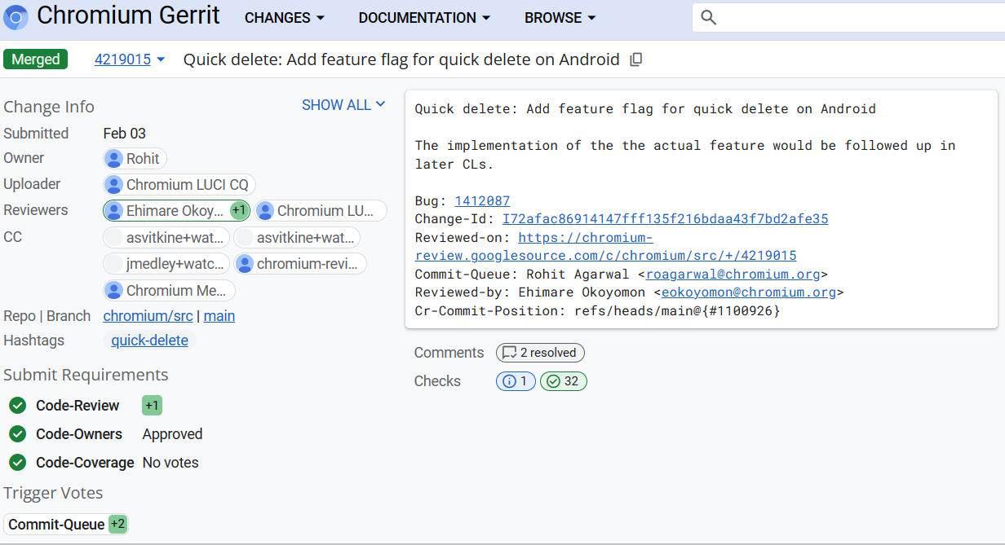Open the 2 resolved comments chip

click(540, 353)
